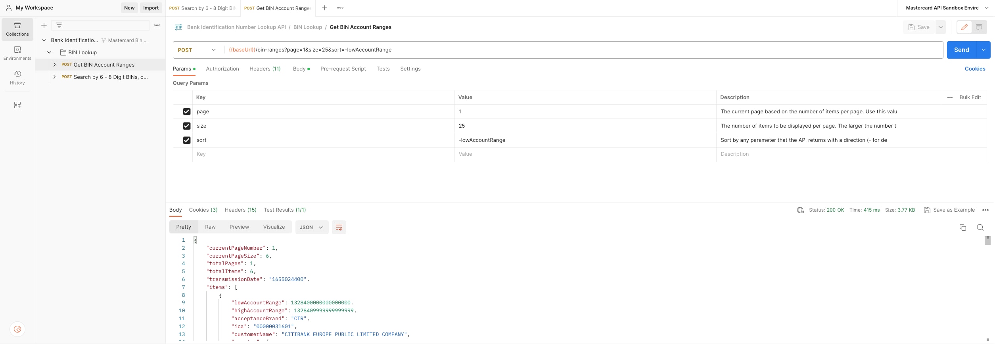
Task: Search the response with magnifier icon
Action: 980,227
